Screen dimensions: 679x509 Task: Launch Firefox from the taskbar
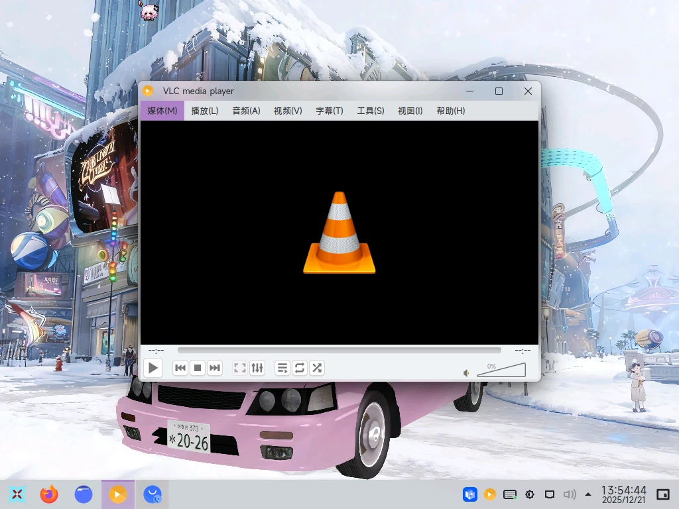point(49,494)
